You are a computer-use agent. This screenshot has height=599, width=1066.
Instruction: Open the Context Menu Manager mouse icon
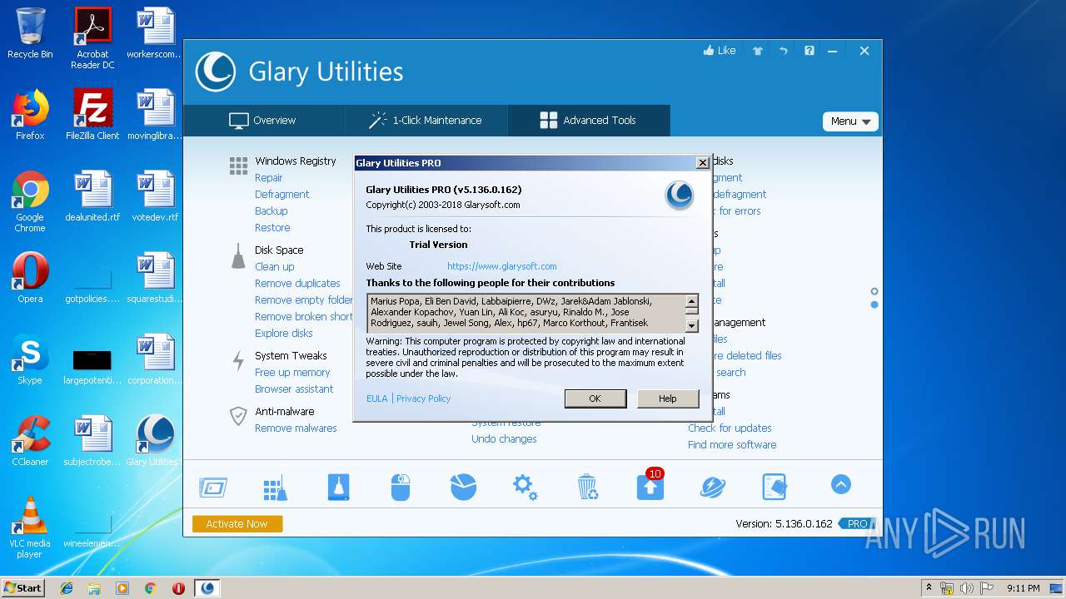(x=401, y=488)
